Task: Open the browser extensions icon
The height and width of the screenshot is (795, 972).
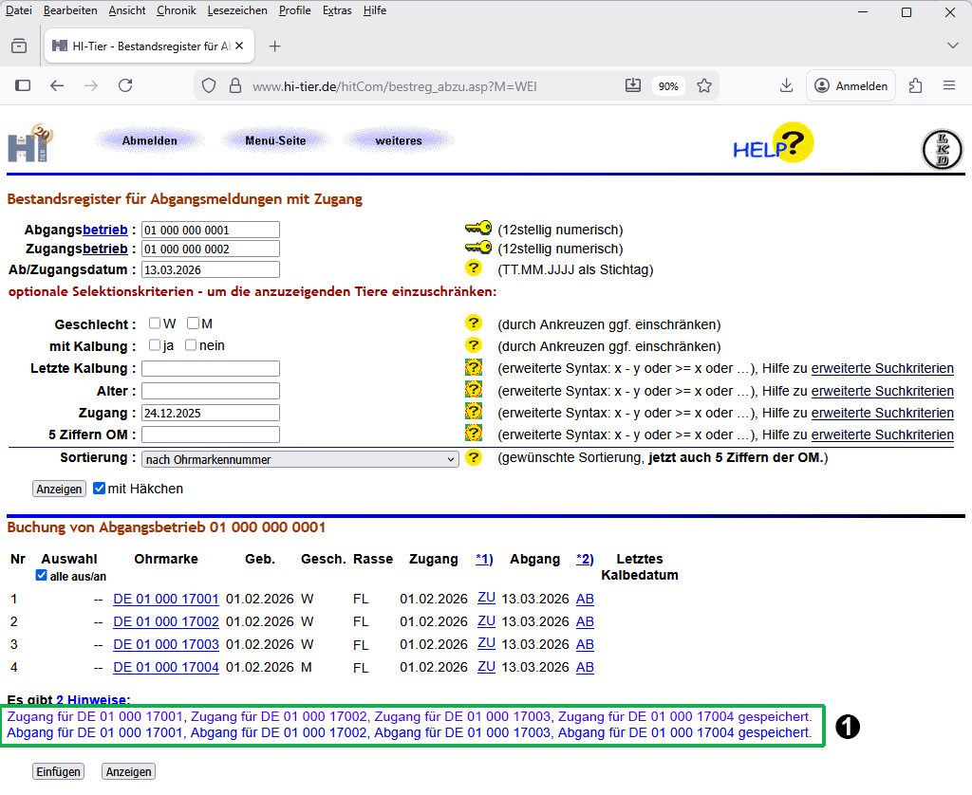Action: pyautogui.click(x=916, y=85)
